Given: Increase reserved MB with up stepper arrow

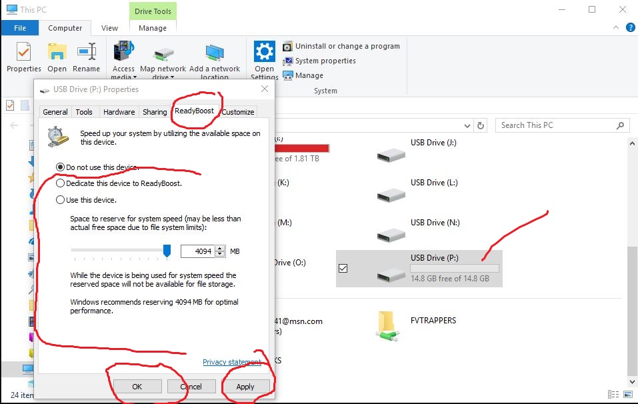Looking at the screenshot, I should point(220,249).
